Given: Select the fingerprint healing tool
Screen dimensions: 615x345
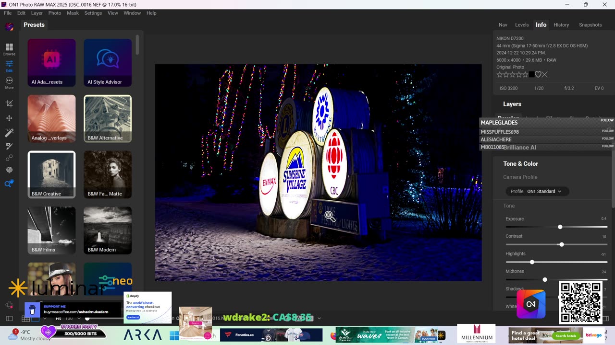Looking at the screenshot, I should (9, 170).
